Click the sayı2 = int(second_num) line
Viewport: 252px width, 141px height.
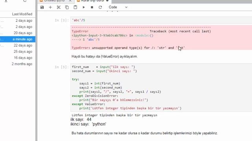101,88
